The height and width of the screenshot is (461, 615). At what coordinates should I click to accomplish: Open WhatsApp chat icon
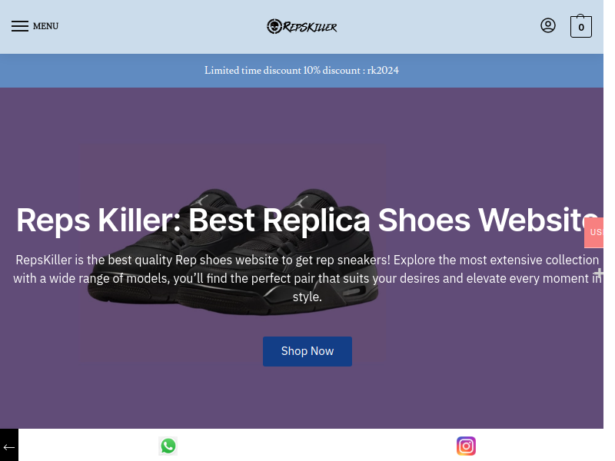(x=168, y=446)
